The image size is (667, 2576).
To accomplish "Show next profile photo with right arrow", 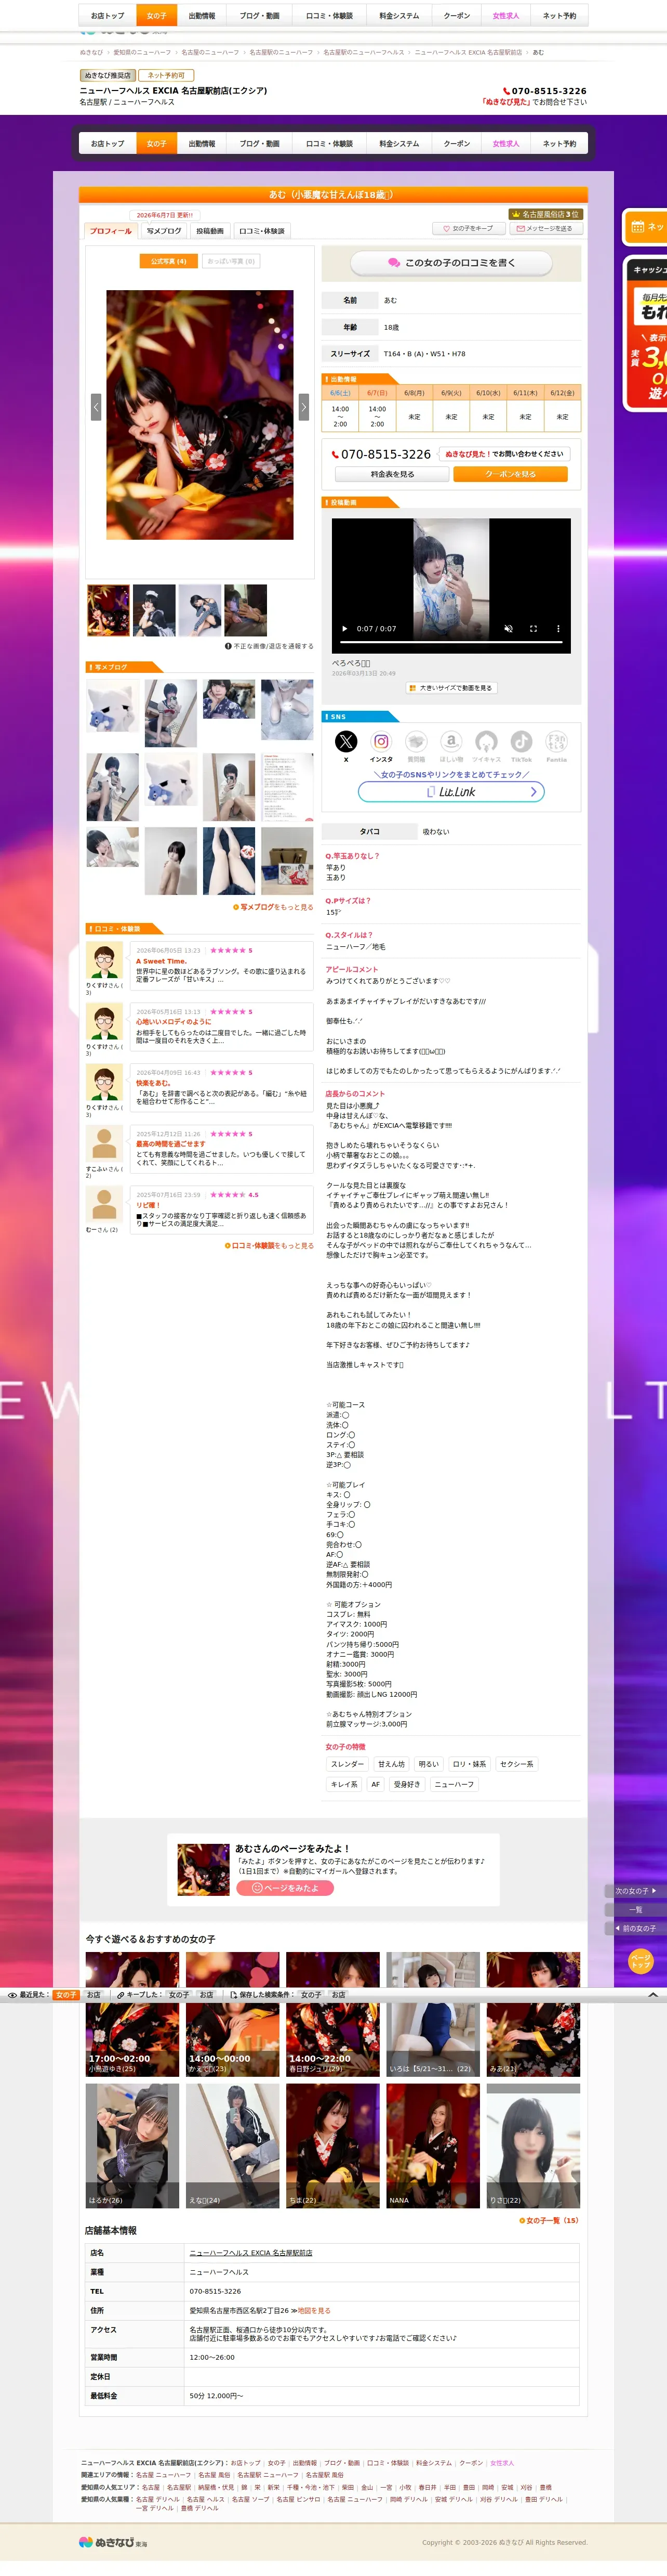I will (x=303, y=406).
